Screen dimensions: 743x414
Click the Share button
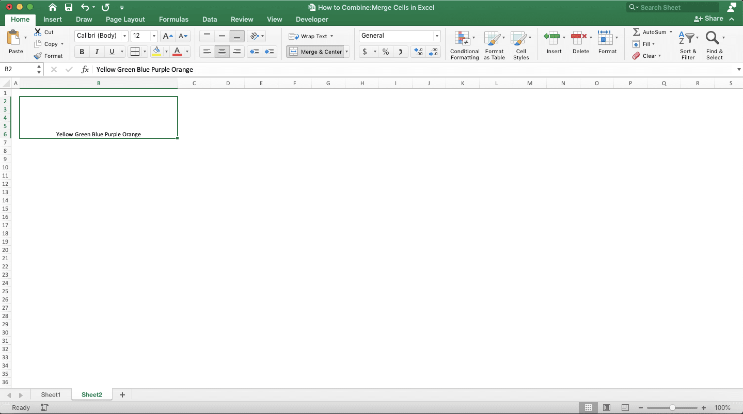708,19
